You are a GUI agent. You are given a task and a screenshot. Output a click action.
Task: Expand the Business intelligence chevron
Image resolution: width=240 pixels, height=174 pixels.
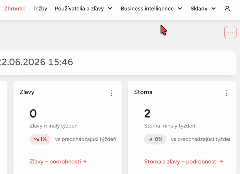(x=180, y=9)
